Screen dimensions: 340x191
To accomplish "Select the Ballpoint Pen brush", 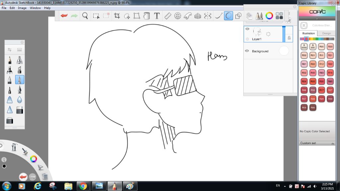I will tap(10, 80).
